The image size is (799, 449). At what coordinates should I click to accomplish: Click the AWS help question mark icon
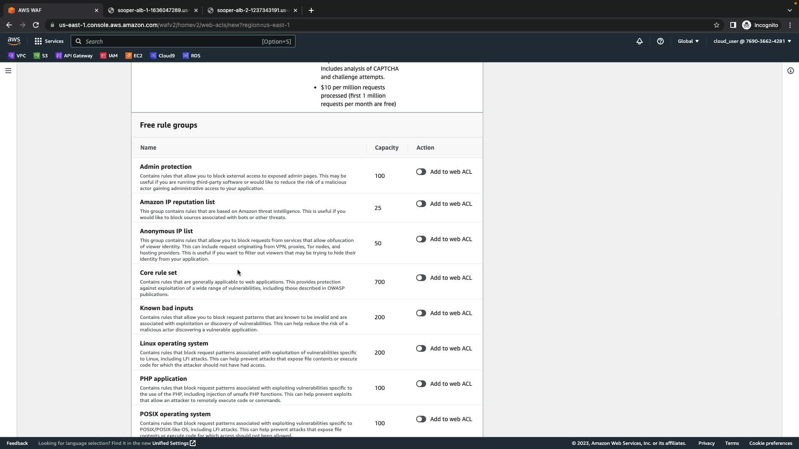click(x=660, y=41)
